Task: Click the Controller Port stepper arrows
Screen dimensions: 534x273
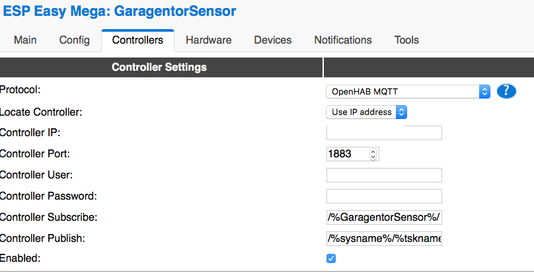Action: [x=373, y=154]
